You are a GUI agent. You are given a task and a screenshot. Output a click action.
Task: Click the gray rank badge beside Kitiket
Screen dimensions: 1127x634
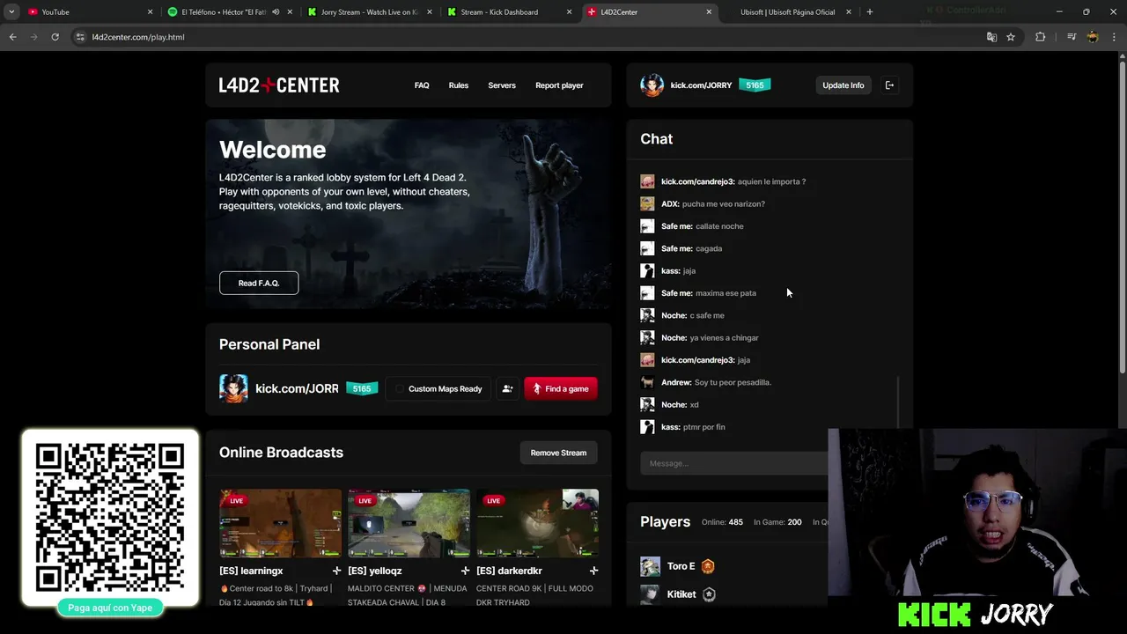point(709,594)
